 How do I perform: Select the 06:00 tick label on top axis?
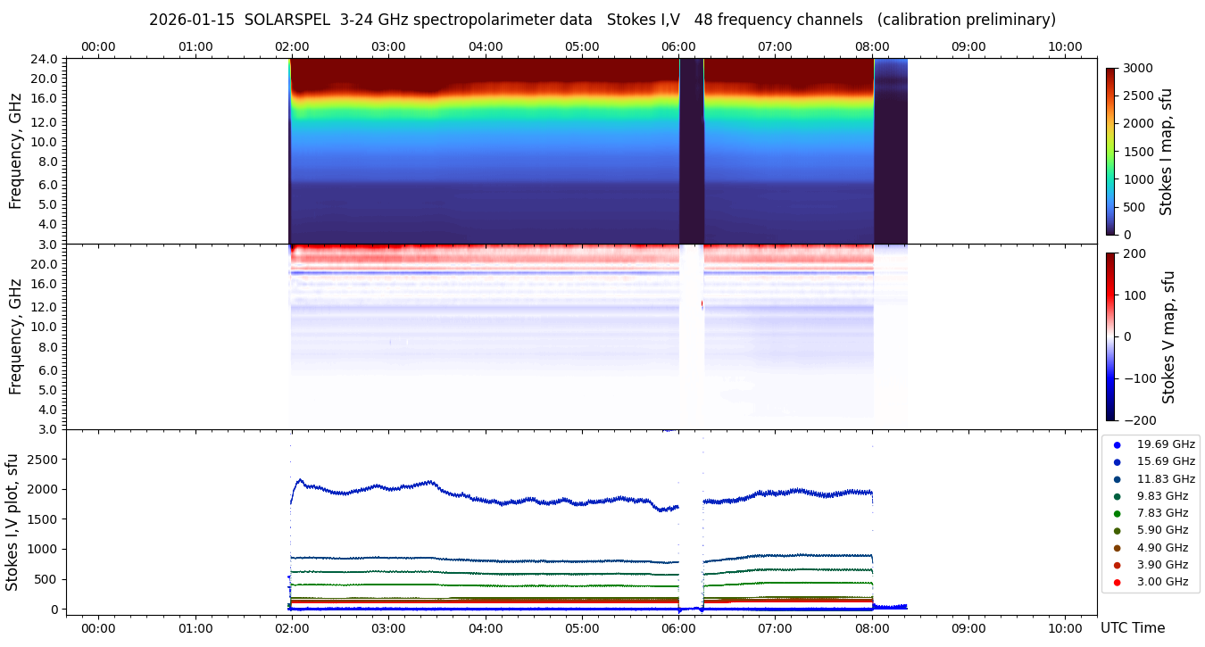[x=678, y=46]
